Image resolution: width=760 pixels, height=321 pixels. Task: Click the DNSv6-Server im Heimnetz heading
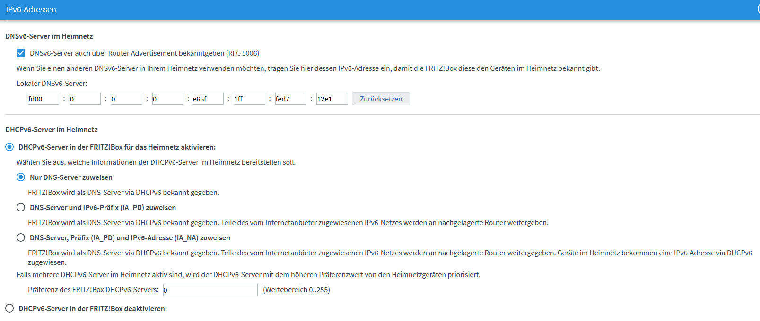pyautogui.click(x=49, y=36)
